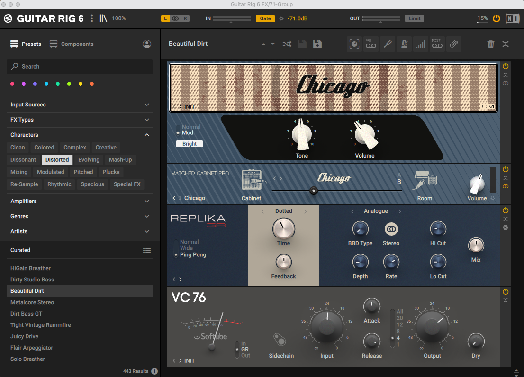Toggle the output Limit button

pos(415,18)
